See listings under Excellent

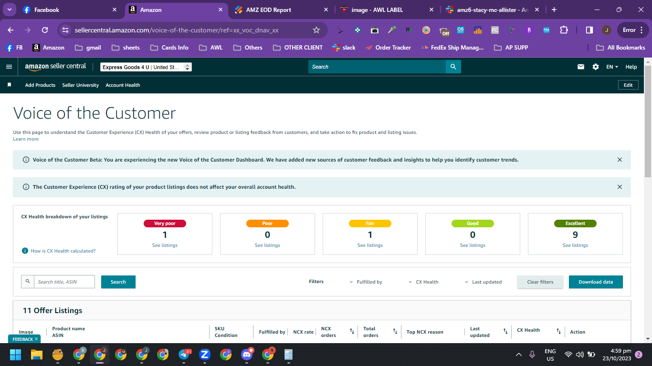[x=575, y=245]
